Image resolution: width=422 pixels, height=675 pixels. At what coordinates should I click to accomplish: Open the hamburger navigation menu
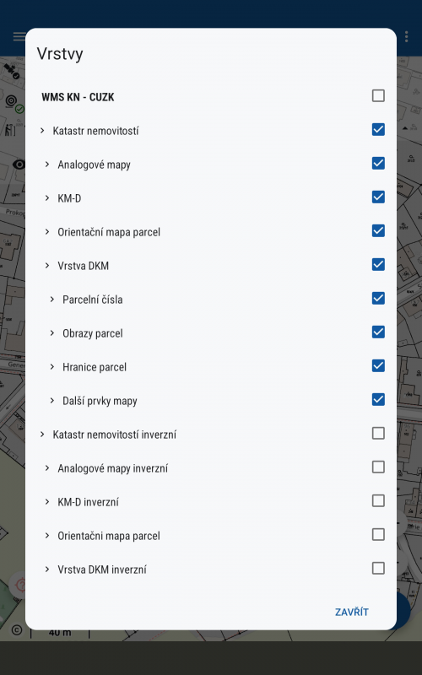[19, 36]
